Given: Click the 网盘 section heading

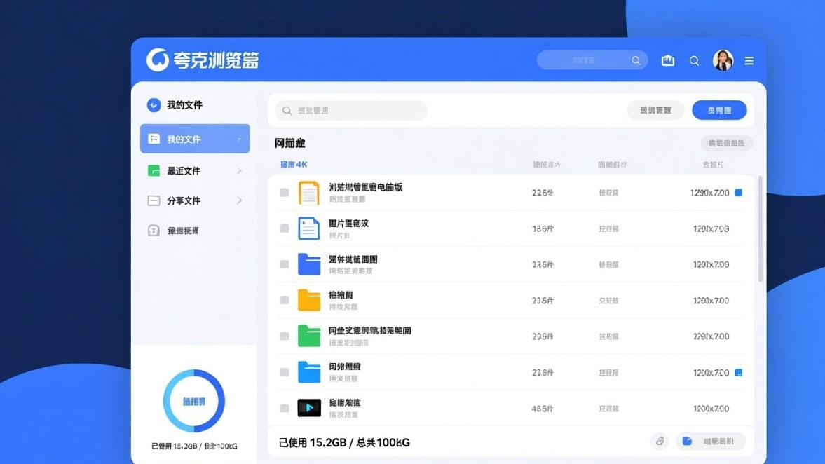Looking at the screenshot, I should click(x=290, y=143).
